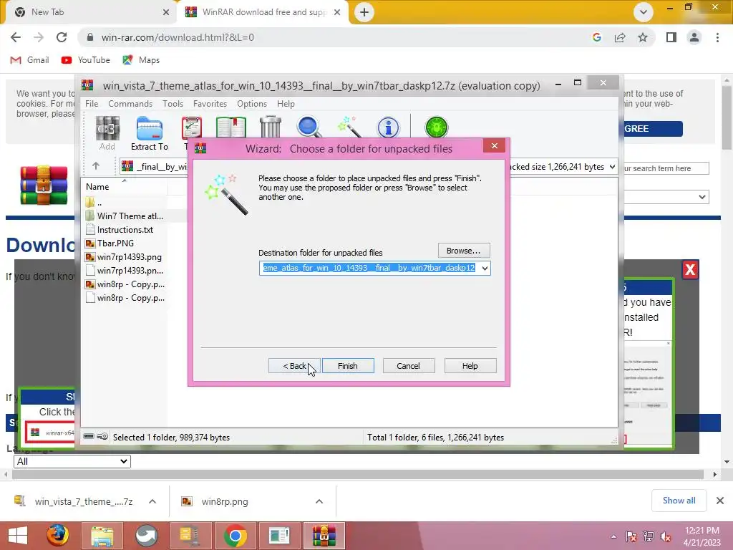Open the Tools menu
Image resolution: width=733 pixels, height=550 pixels.
[173, 104]
